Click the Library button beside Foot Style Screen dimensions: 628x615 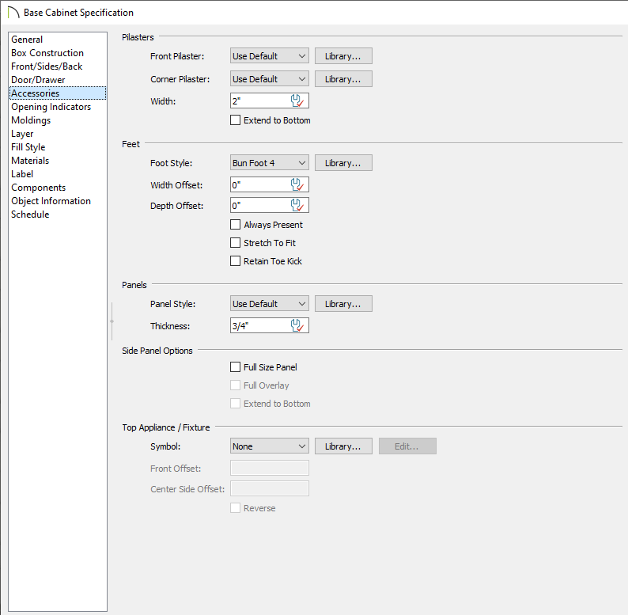[x=343, y=163]
